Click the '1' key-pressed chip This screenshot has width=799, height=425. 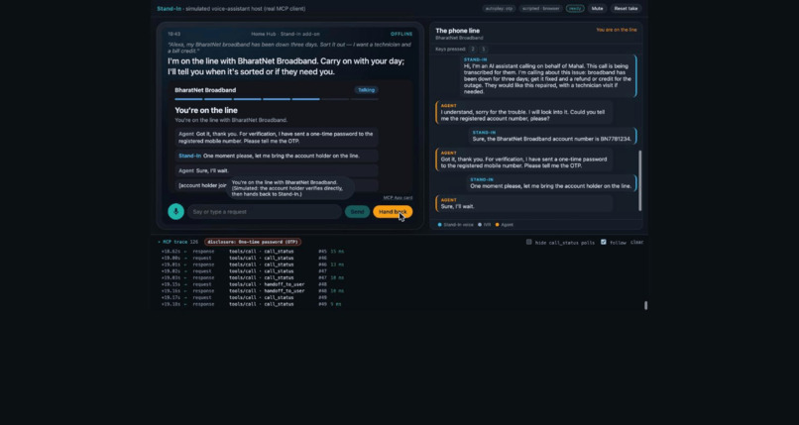click(483, 50)
